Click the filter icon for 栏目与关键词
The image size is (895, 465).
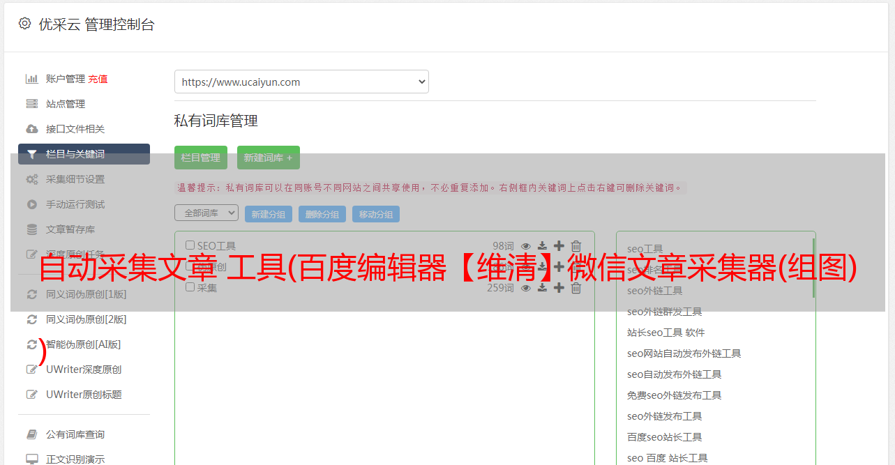32,154
